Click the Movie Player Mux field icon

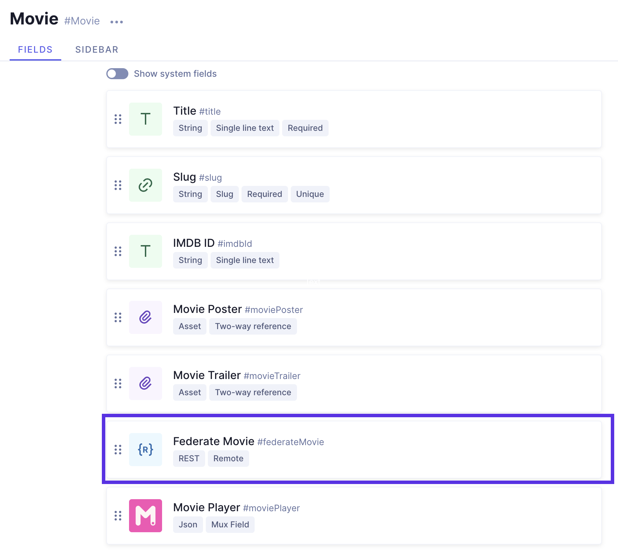click(145, 515)
